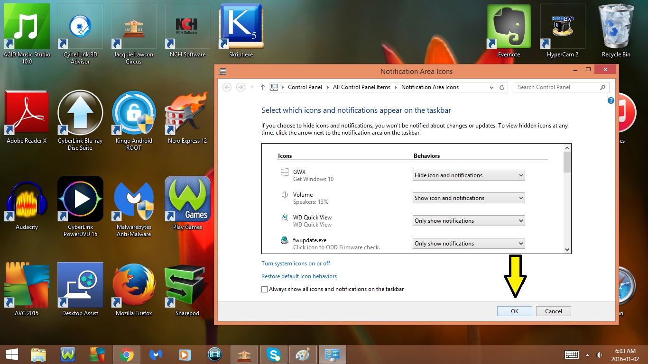Open CyberLink Blu-ray Disc Suite icon
The width and height of the screenshot is (648, 364).
click(80, 120)
